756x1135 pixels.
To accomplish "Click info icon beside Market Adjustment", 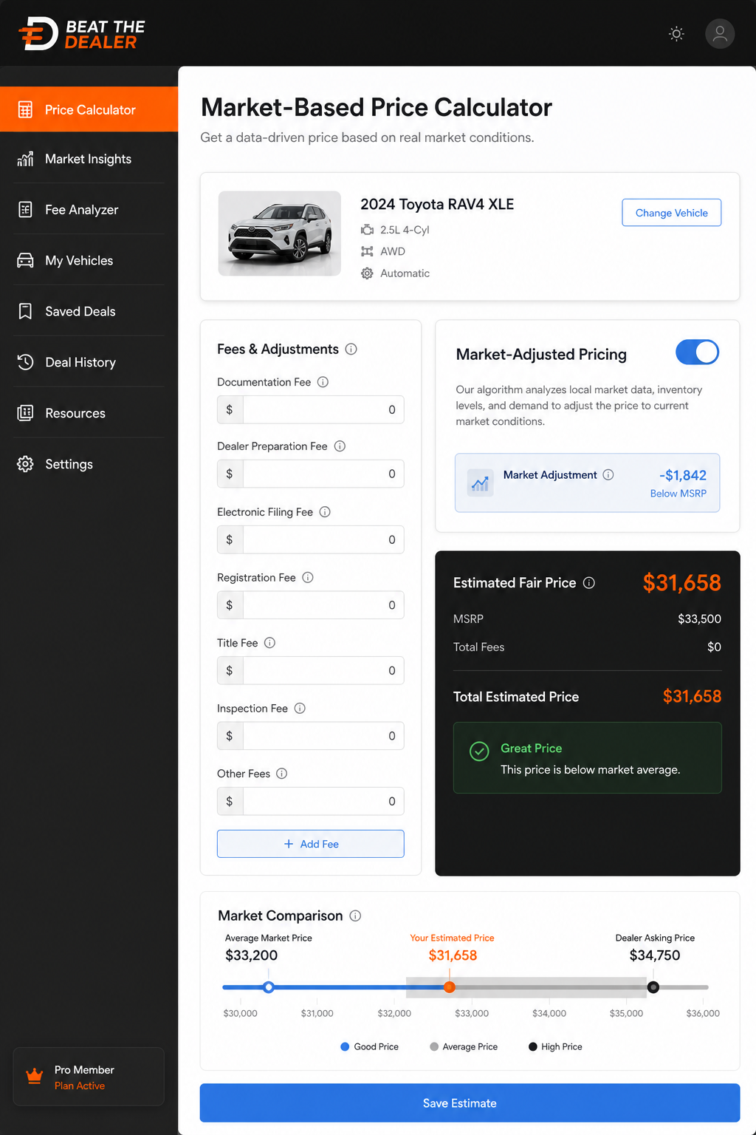I will click(608, 475).
